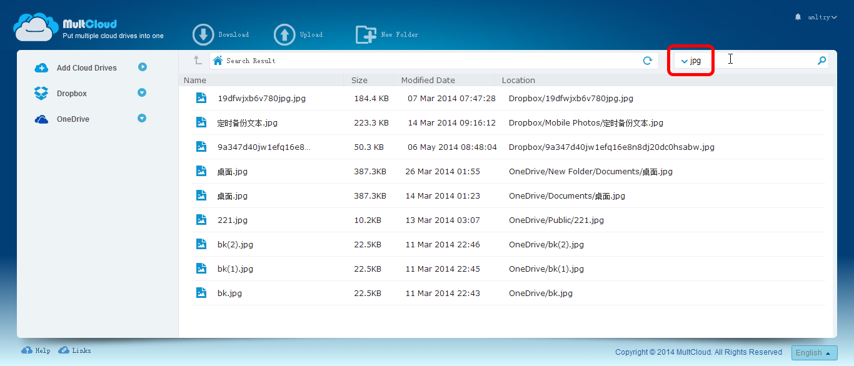854x366 pixels.
Task: Go up one level with arrow icon
Action: point(197,61)
